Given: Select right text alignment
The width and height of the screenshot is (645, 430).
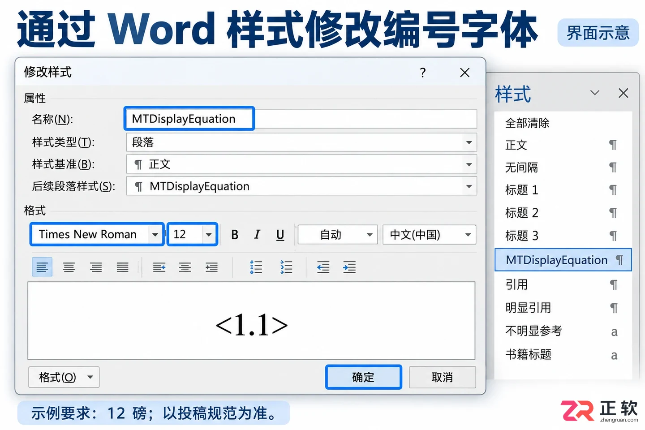Looking at the screenshot, I should 96,267.
